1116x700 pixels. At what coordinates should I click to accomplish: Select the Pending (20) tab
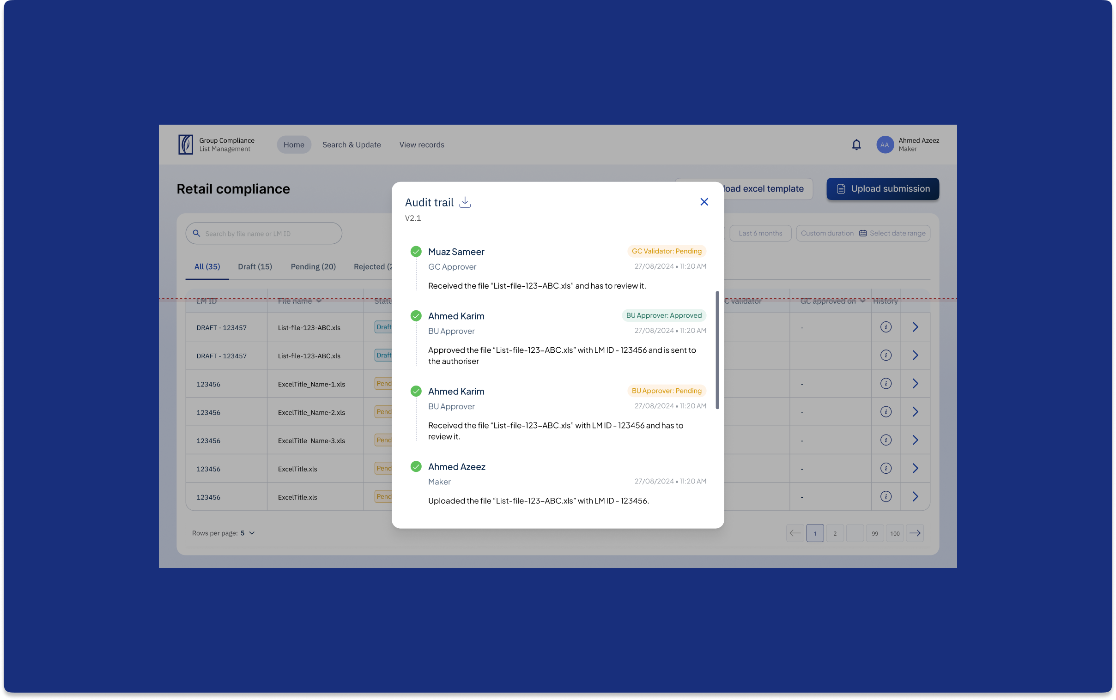coord(313,267)
